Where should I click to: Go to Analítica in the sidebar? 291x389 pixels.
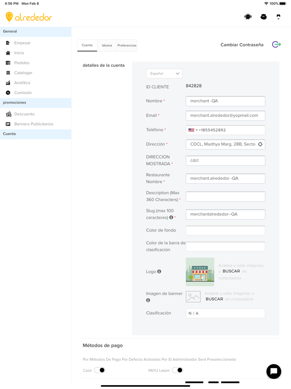22,82
